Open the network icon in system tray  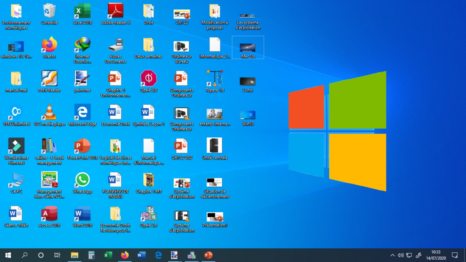(x=409, y=255)
